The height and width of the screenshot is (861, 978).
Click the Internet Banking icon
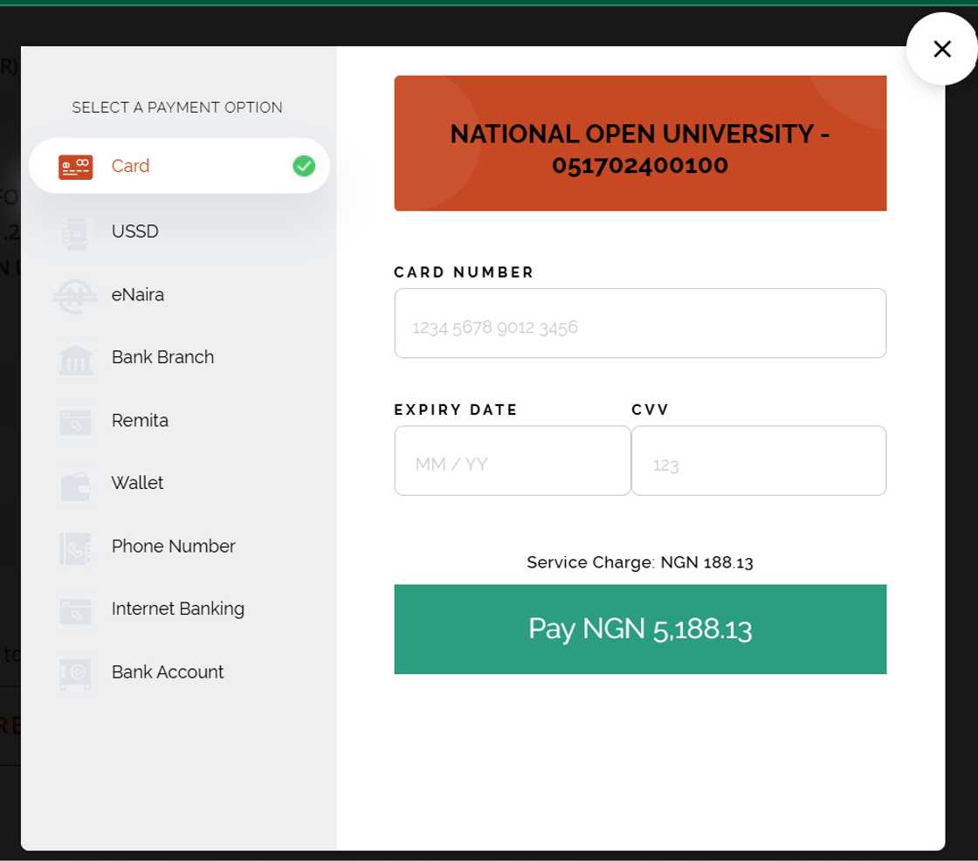[x=75, y=610]
